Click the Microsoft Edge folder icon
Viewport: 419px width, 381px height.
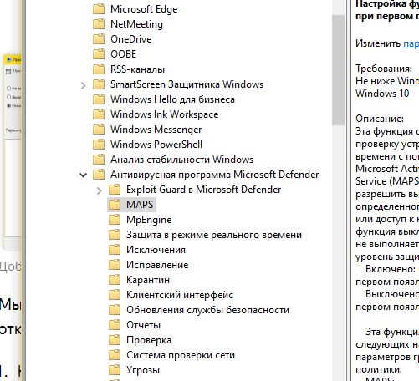[99, 9]
